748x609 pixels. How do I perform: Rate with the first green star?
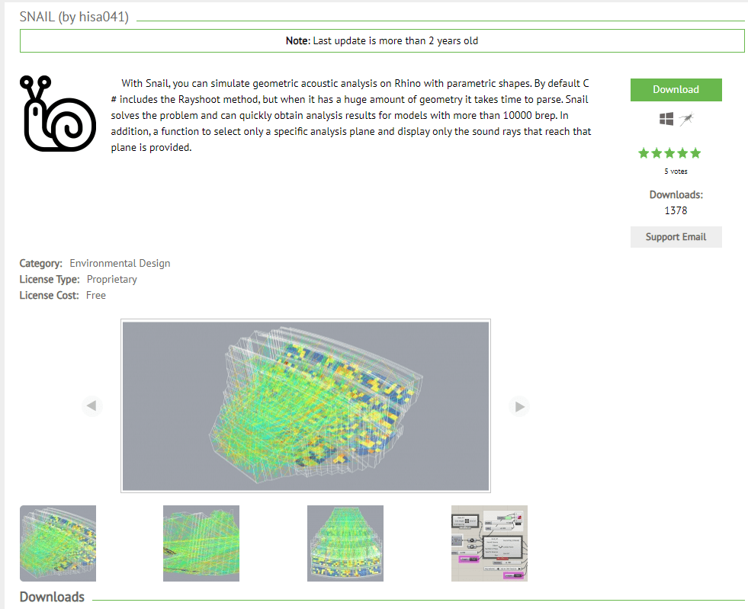pyautogui.click(x=644, y=153)
